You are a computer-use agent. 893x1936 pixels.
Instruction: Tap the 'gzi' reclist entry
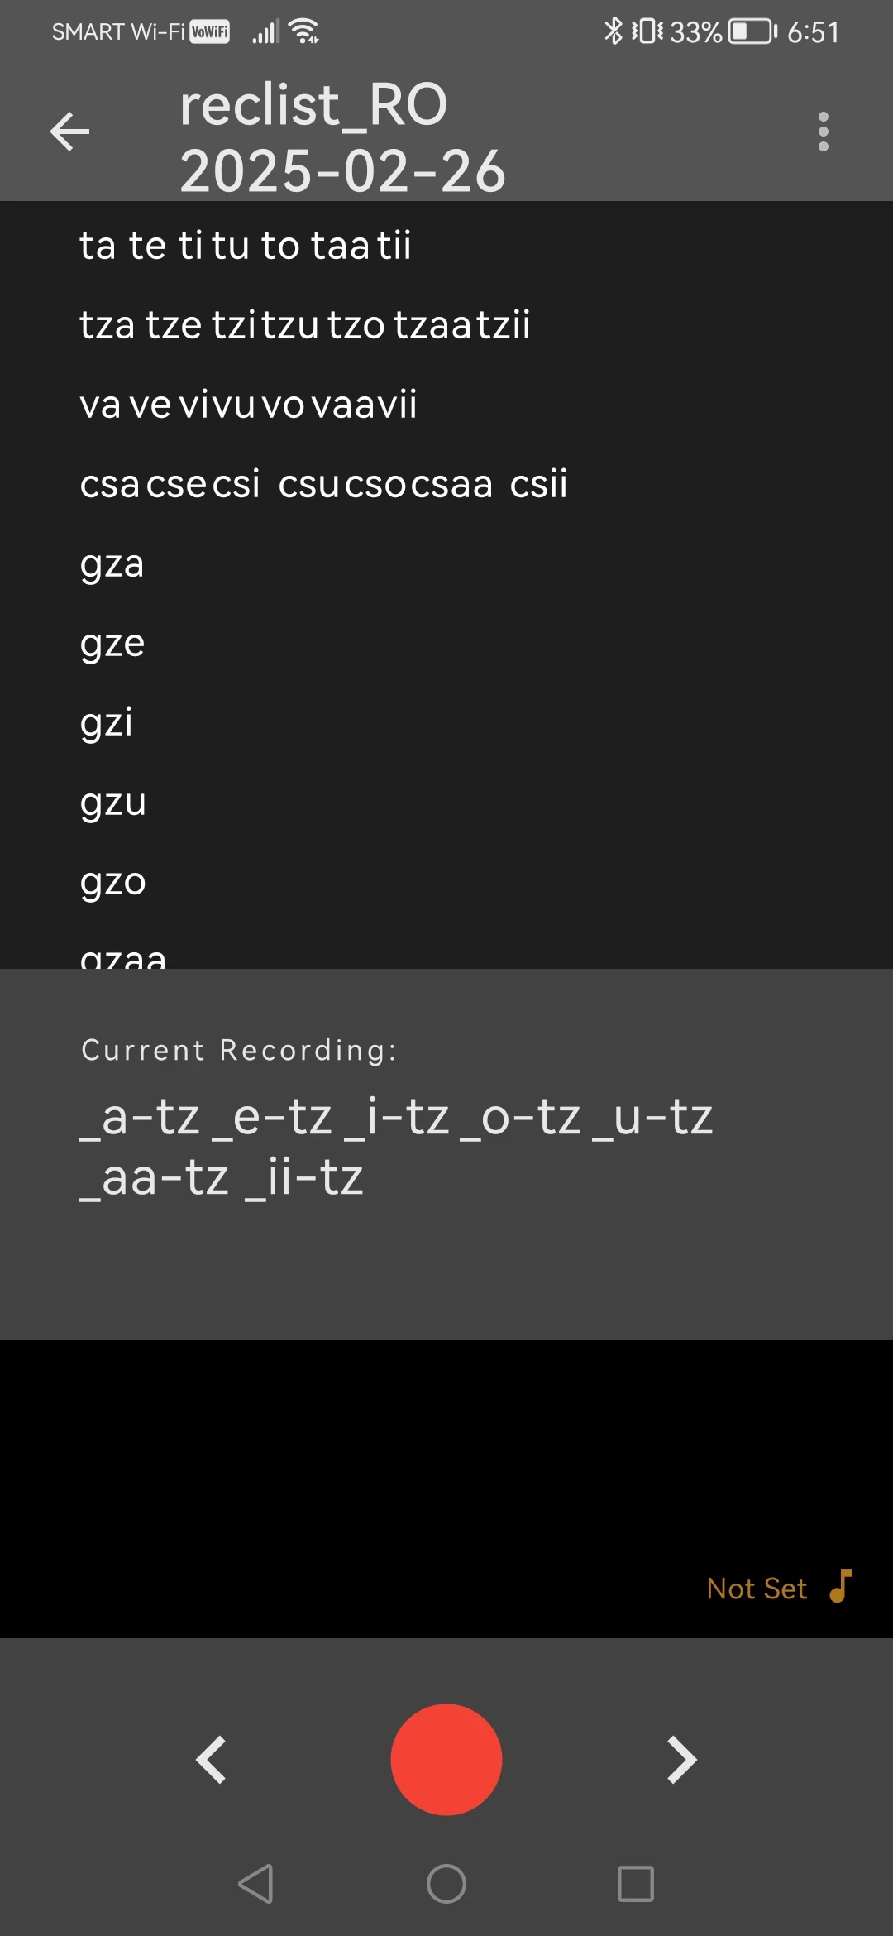[x=107, y=723]
